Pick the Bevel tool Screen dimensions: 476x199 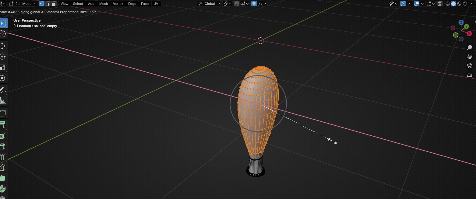coord(3,146)
